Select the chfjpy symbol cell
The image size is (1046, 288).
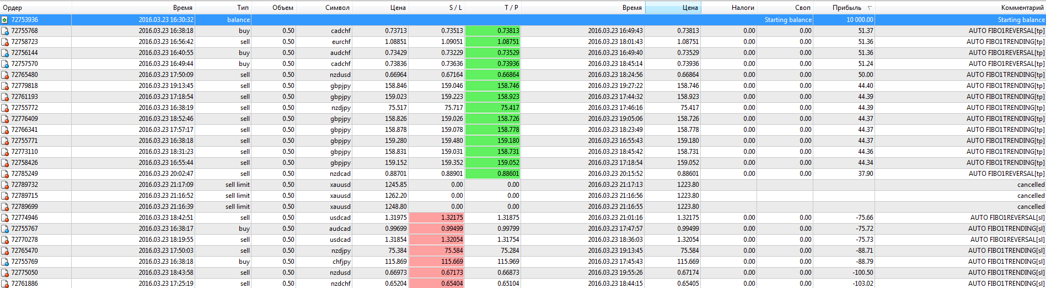tap(342, 262)
